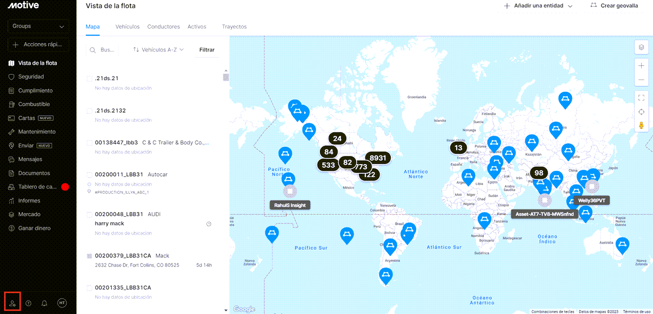
Task: Tick the 00200048_LBB31 AUDI checkbox
Action: click(90, 215)
